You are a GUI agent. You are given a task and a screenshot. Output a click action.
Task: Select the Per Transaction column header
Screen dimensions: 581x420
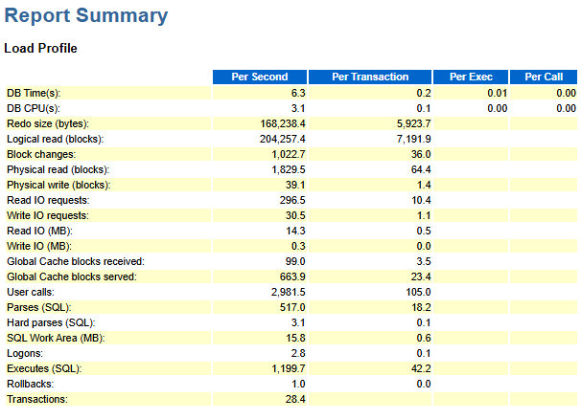[x=370, y=77]
